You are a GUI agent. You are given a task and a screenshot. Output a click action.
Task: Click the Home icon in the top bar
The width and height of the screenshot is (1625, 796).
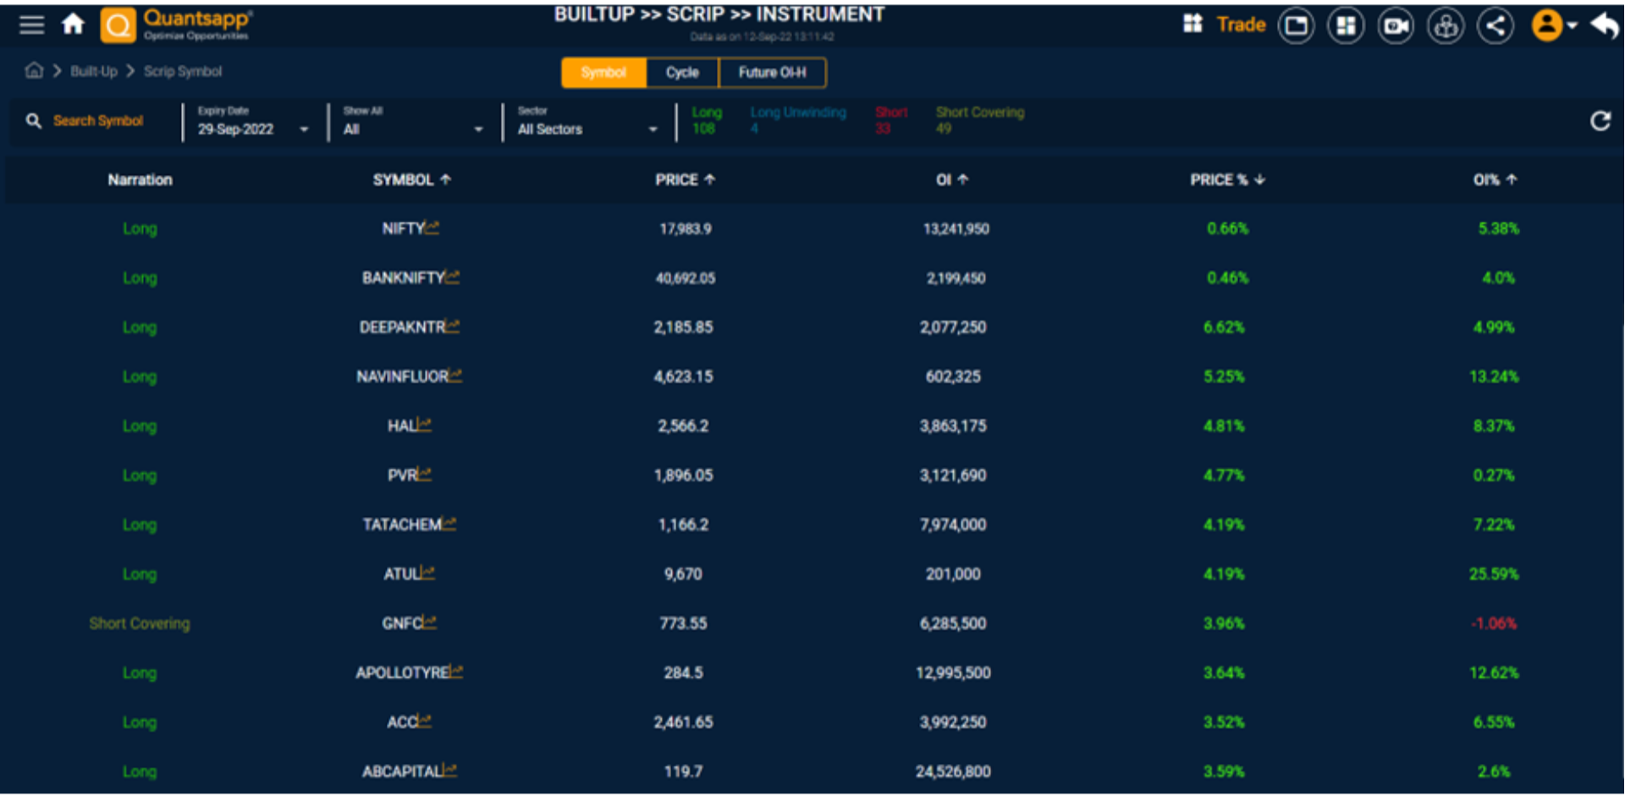(x=74, y=25)
